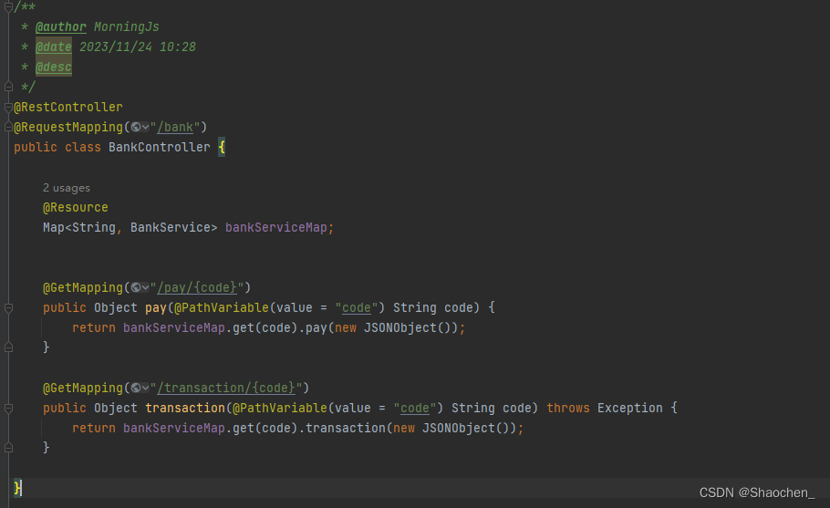Open the globe URL icon beside "/bank"

click(x=140, y=127)
